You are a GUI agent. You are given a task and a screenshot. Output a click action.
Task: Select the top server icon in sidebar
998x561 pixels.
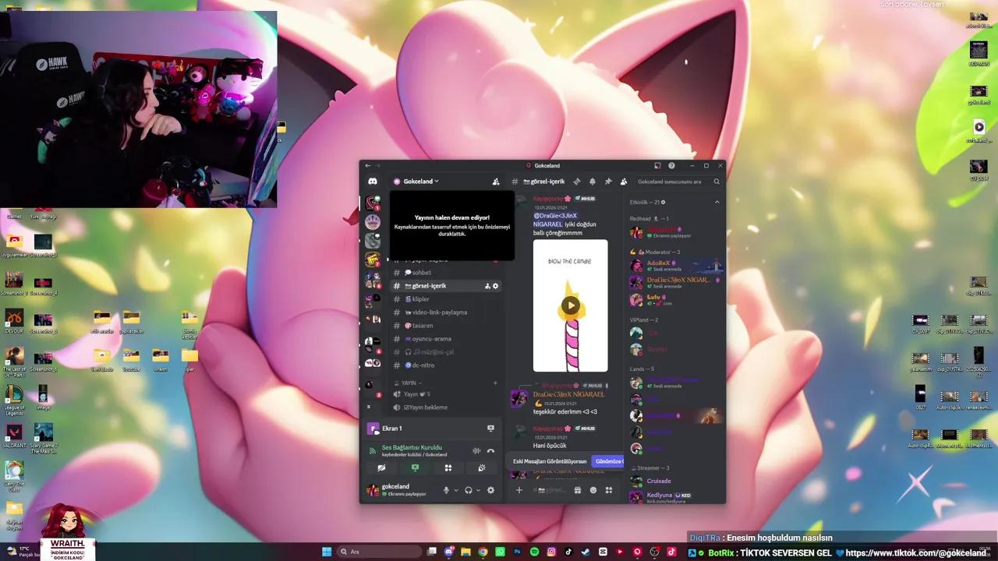coord(373,203)
